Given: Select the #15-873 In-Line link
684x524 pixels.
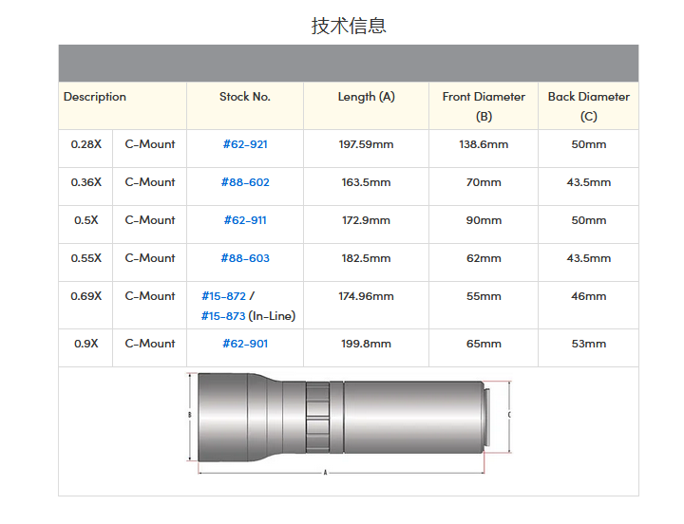Looking at the screenshot, I should pos(223,316).
